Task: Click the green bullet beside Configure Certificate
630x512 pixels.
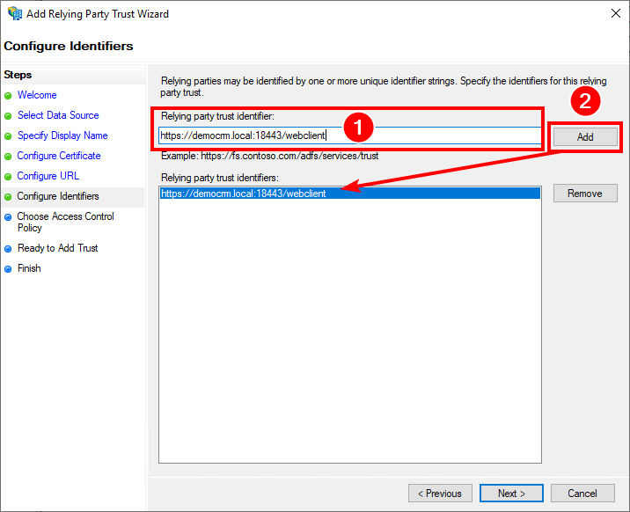Action: click(8, 157)
